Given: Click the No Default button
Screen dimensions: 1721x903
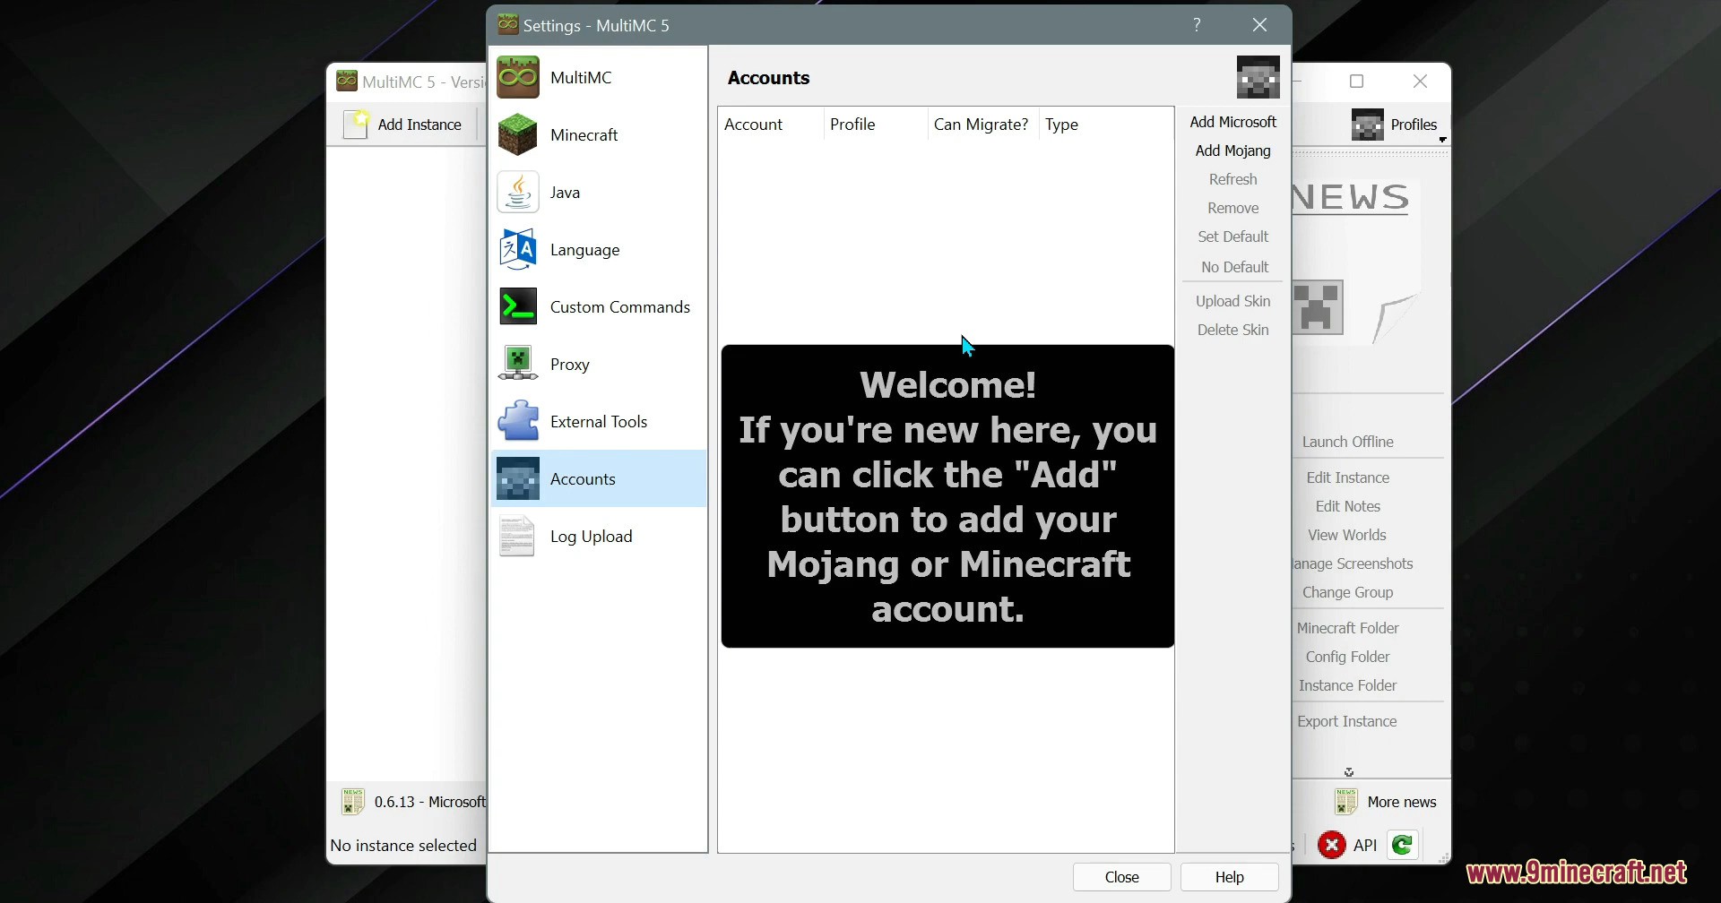Looking at the screenshot, I should pyautogui.click(x=1234, y=267).
